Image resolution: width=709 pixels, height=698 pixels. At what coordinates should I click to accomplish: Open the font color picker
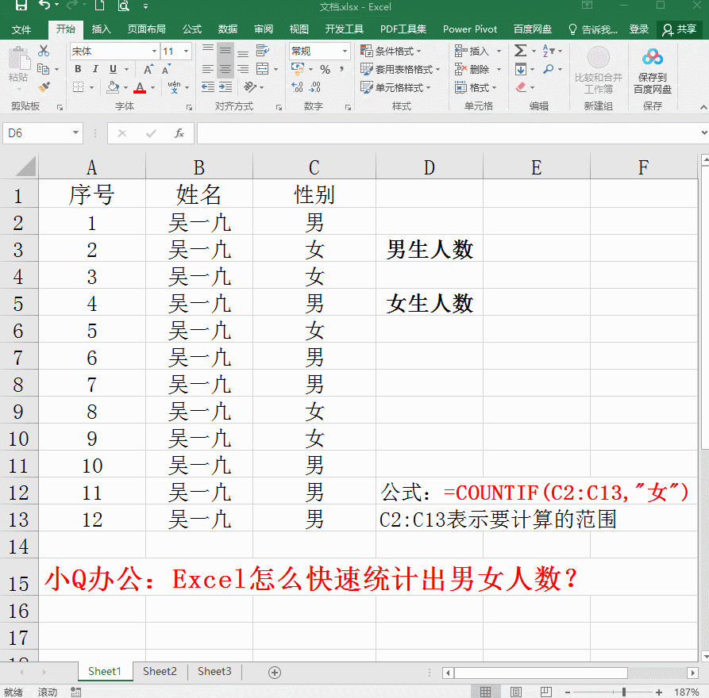click(x=140, y=88)
